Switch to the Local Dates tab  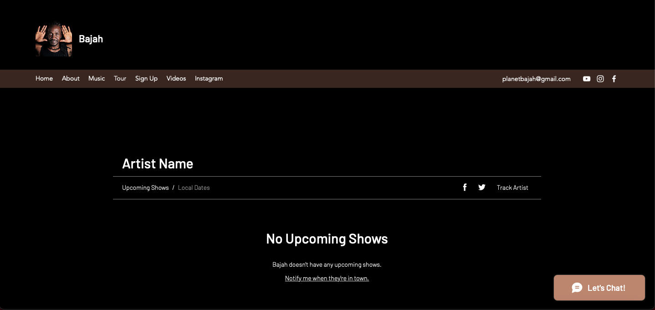pyautogui.click(x=194, y=188)
